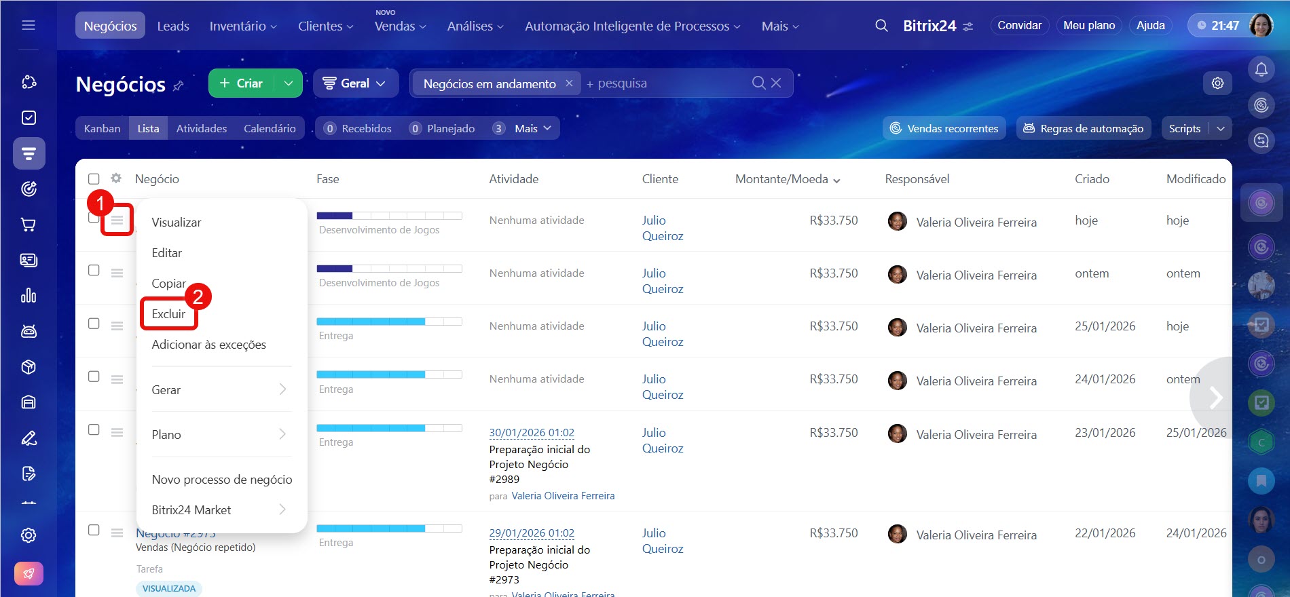
Task: Open the notifications bell icon
Action: tap(1261, 69)
